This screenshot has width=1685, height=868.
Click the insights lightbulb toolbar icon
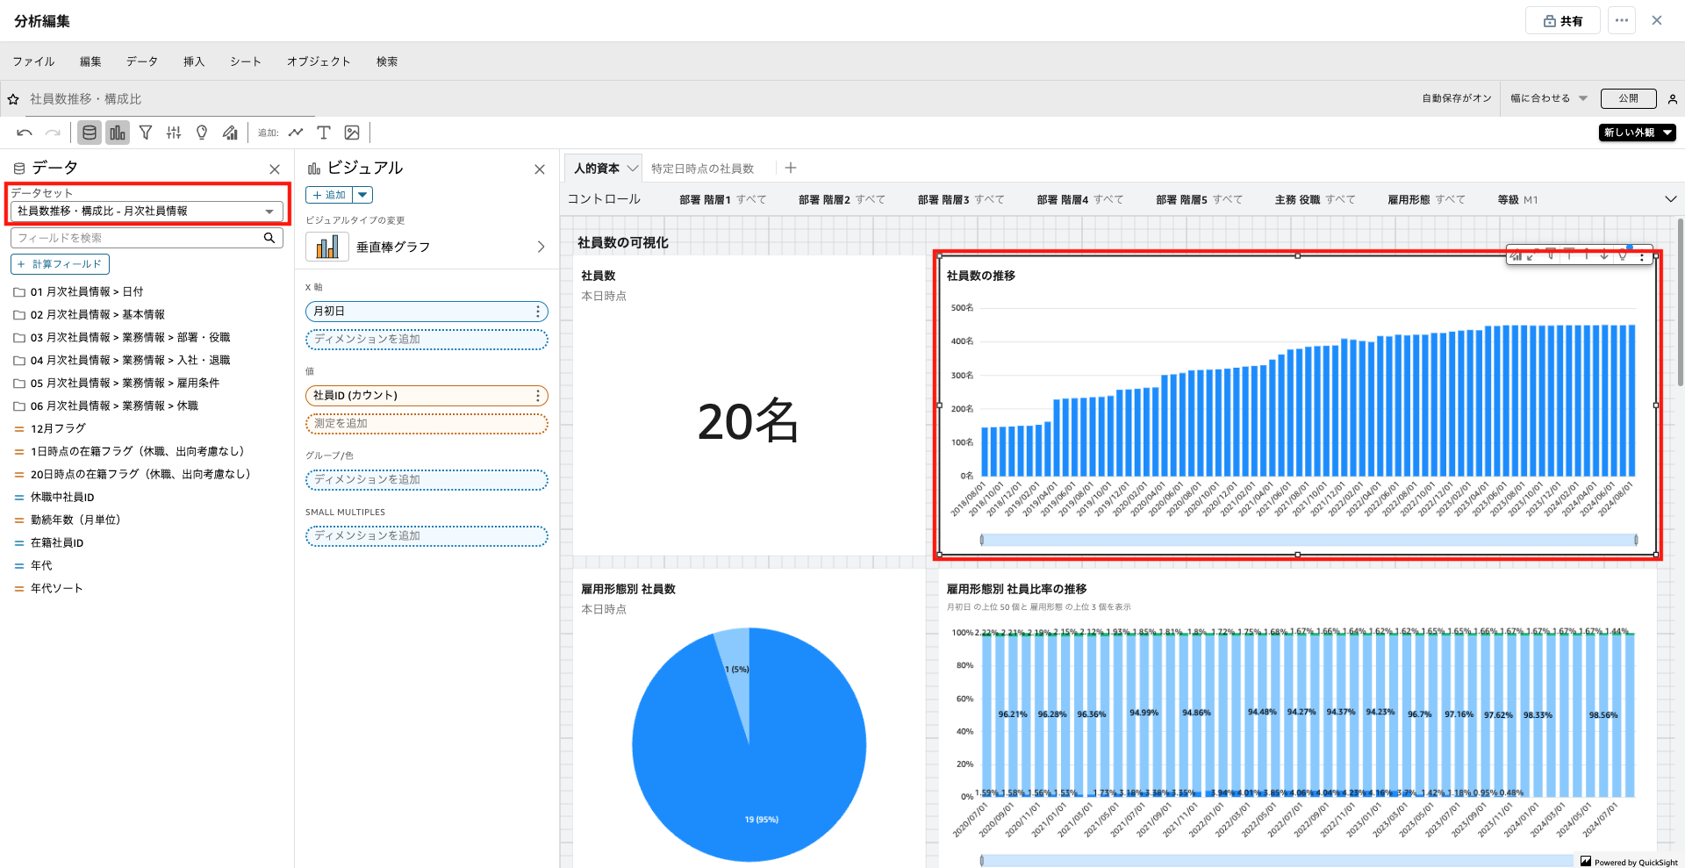[202, 133]
